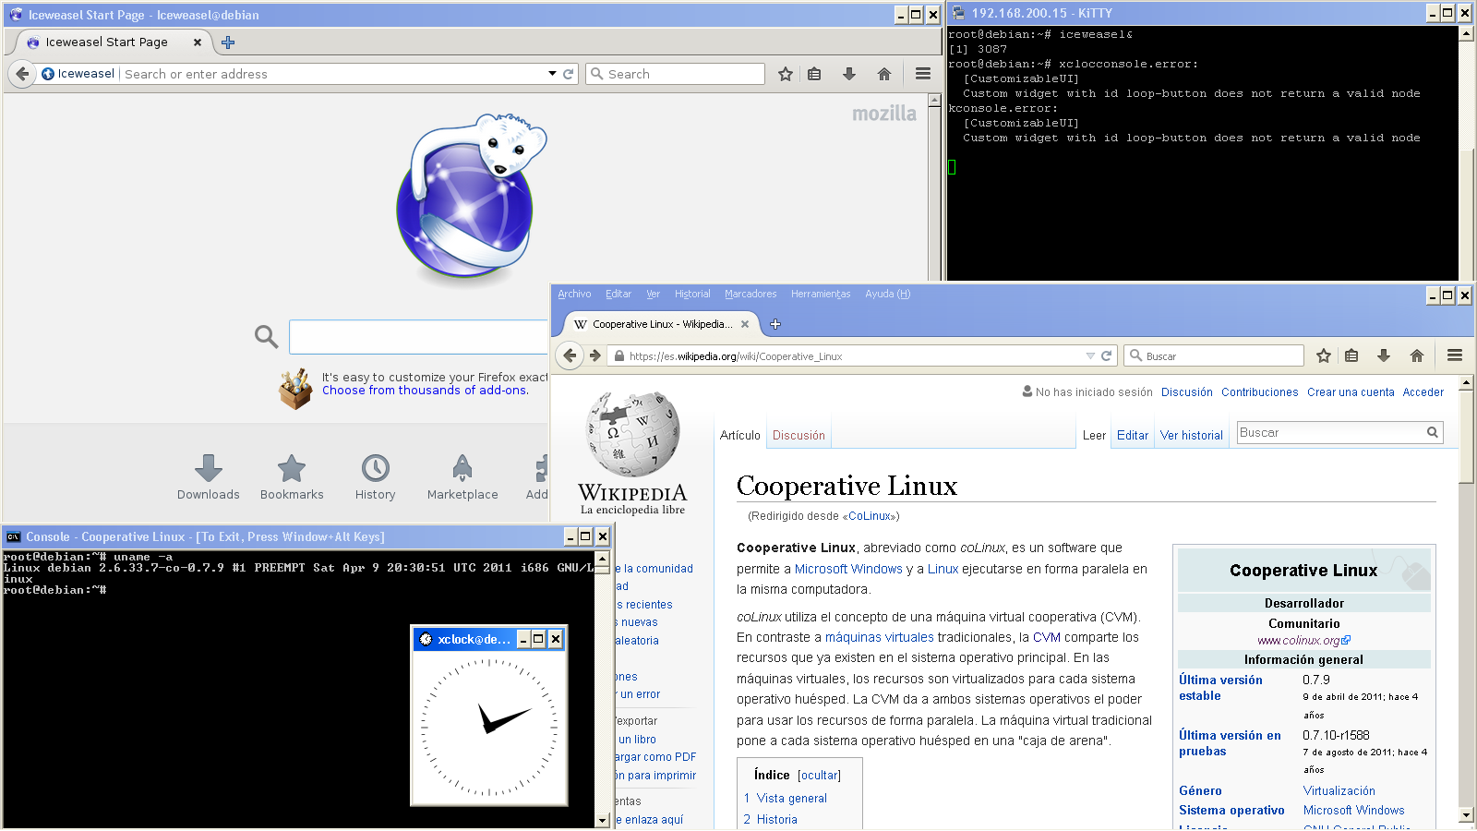Switch to Discusión article tab
Viewport: 1477px width, 831px height.
click(799, 436)
